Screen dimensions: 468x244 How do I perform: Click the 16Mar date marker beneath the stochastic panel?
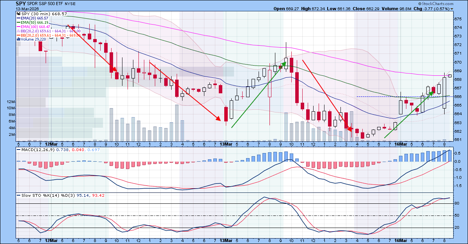click(x=400, y=241)
